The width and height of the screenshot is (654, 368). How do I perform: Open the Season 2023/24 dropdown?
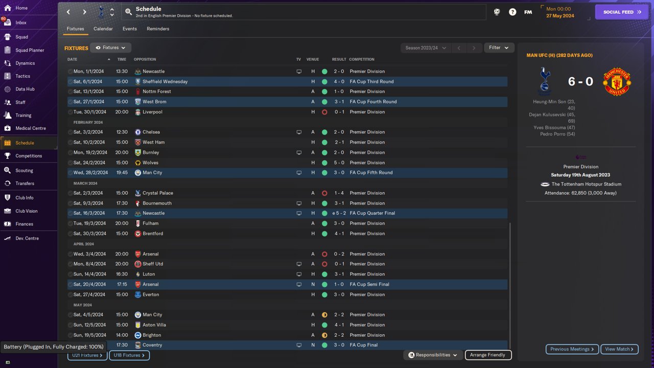pyautogui.click(x=426, y=48)
